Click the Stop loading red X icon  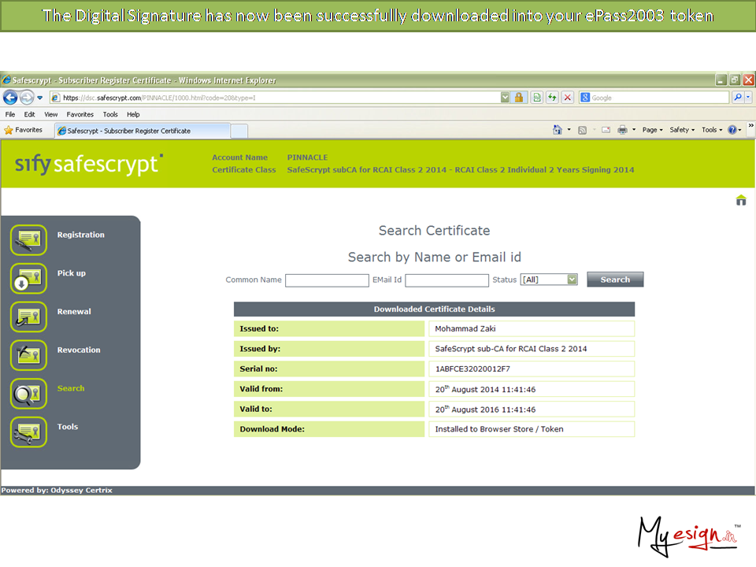click(567, 98)
